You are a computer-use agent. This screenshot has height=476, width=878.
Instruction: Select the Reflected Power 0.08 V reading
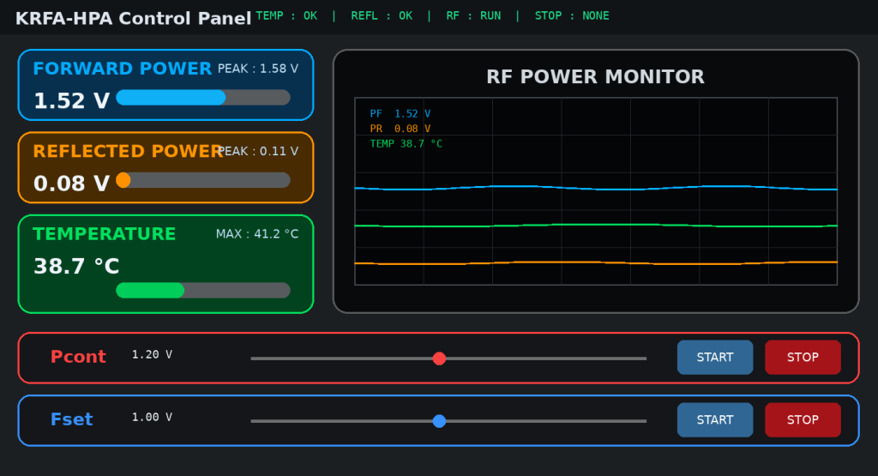coord(72,184)
